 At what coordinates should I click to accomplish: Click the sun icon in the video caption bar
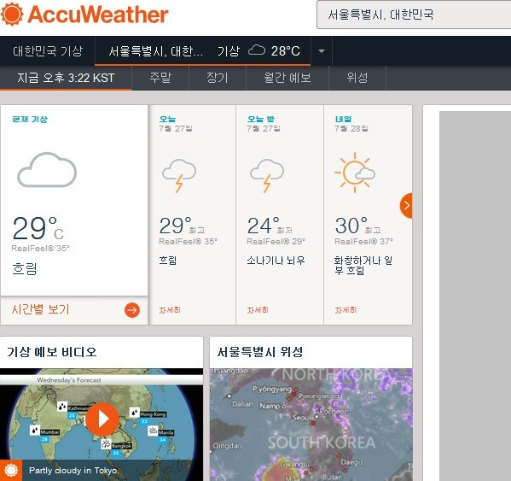[11, 470]
